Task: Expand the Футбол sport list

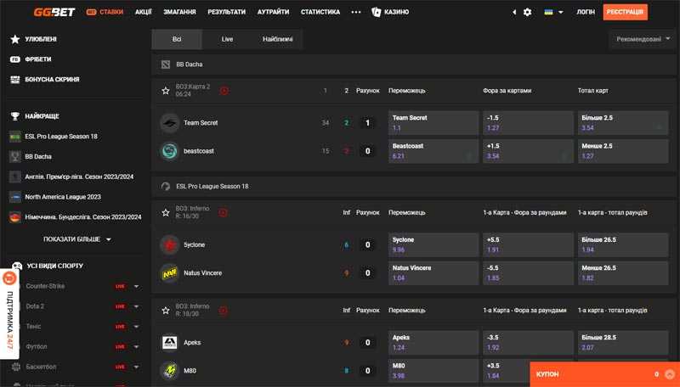Action: coord(136,347)
